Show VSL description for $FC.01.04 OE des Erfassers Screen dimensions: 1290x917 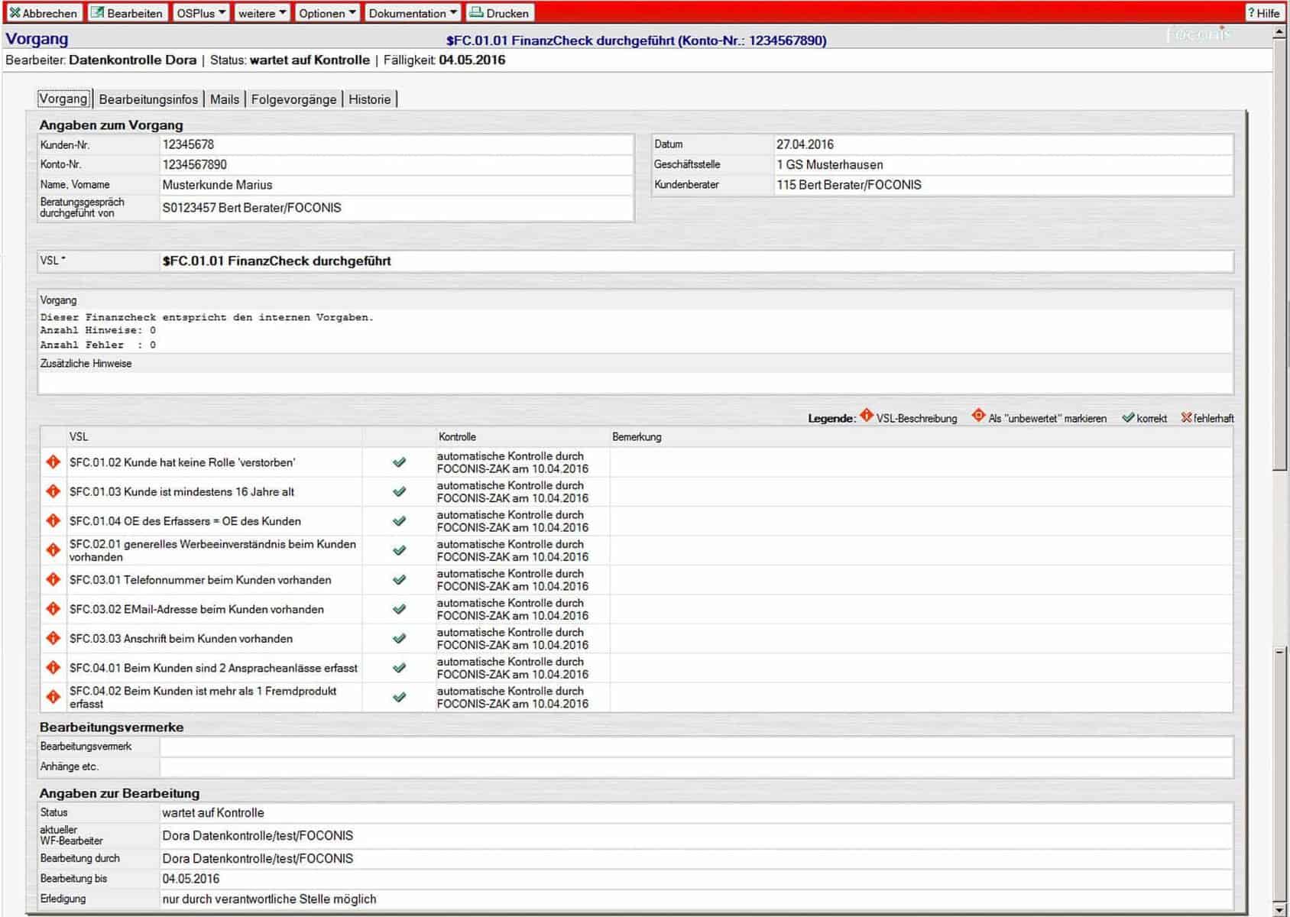53,520
